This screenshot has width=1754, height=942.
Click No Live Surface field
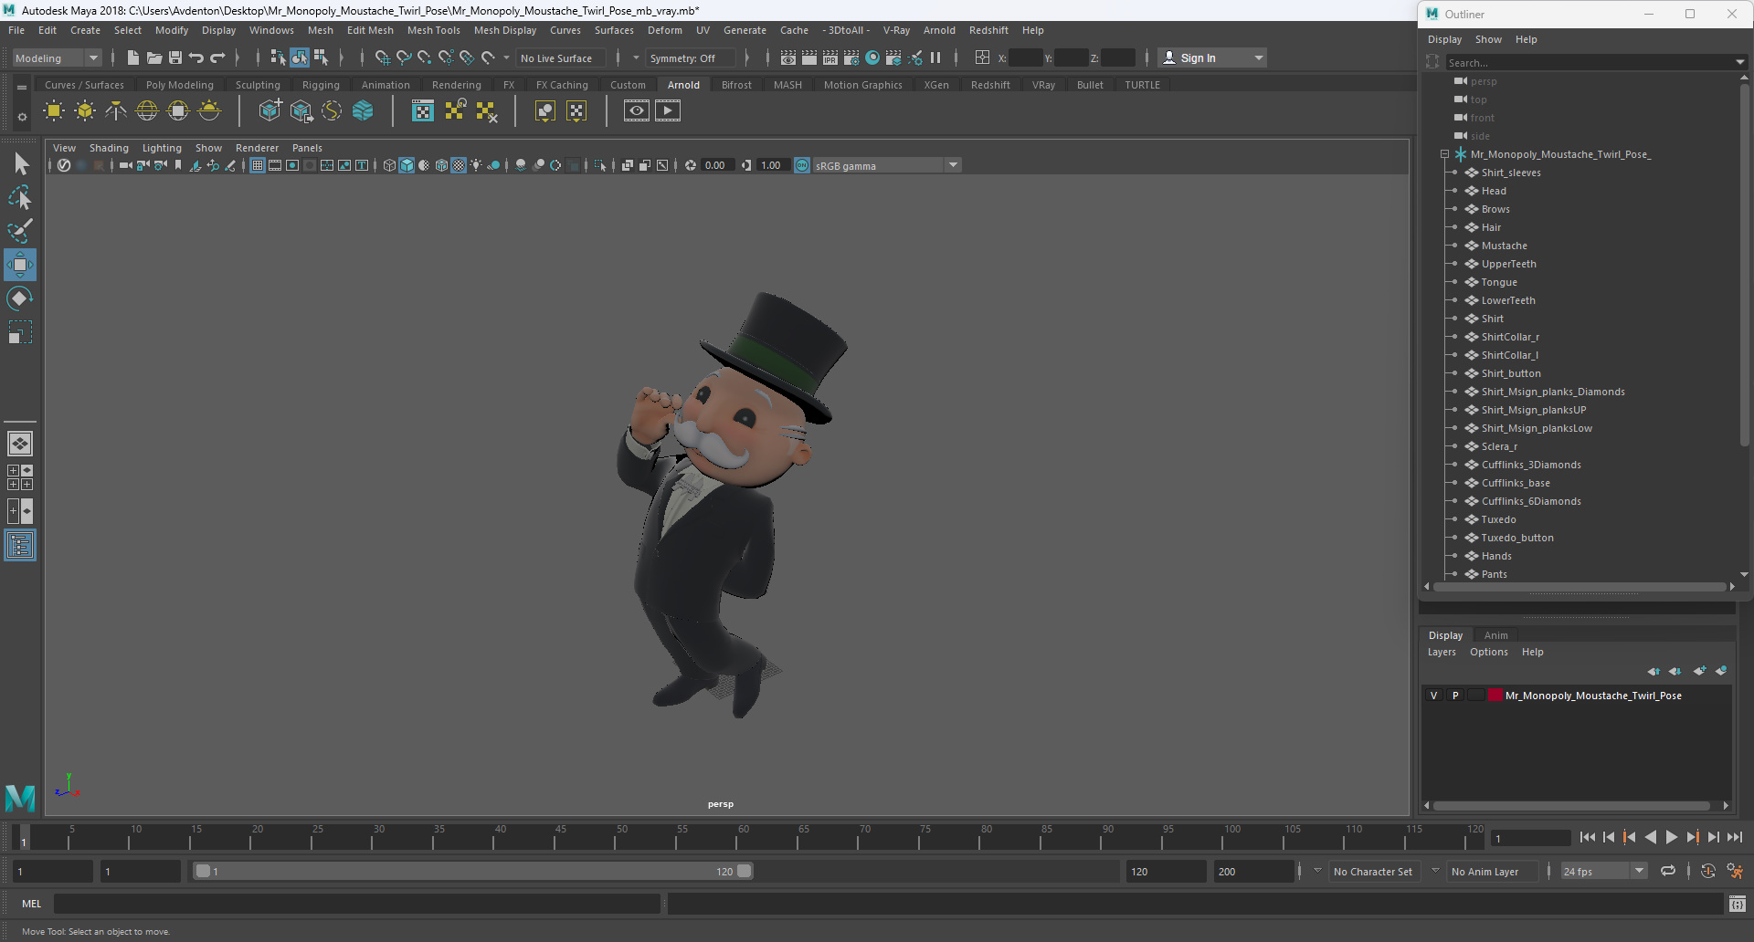(561, 58)
